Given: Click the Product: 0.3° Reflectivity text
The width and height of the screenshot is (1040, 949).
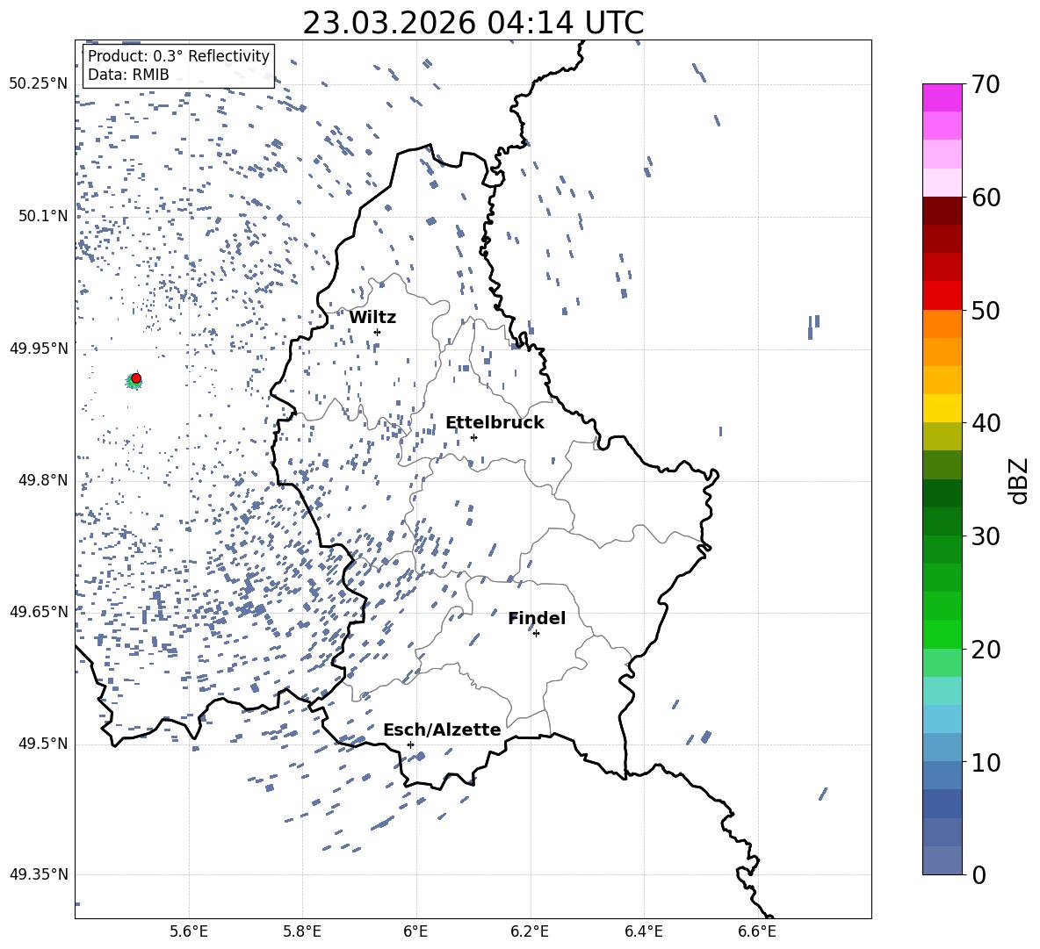Looking at the screenshot, I should [x=178, y=56].
